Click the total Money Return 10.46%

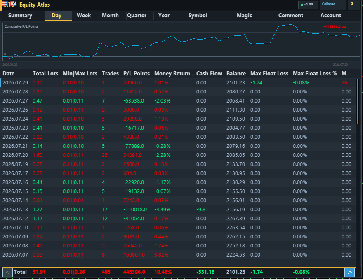coord(163,272)
